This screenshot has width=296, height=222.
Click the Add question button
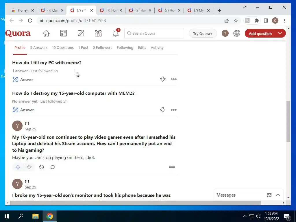coord(260,34)
